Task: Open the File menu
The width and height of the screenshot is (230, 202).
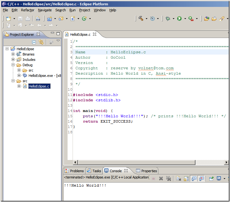Action: (5, 10)
